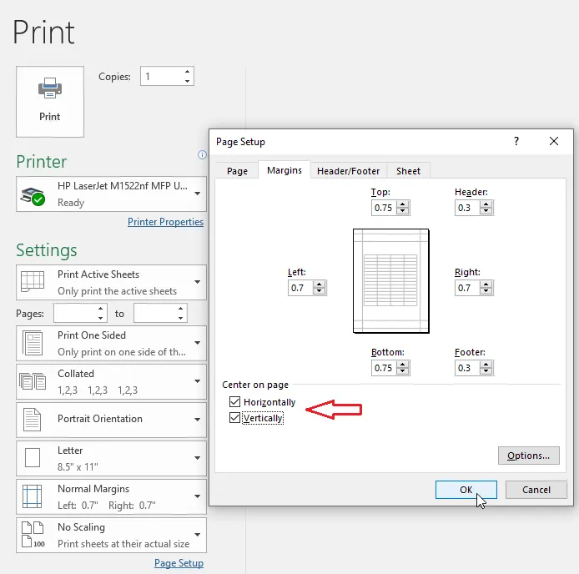
Task: Select the Margins tab
Action: (284, 170)
